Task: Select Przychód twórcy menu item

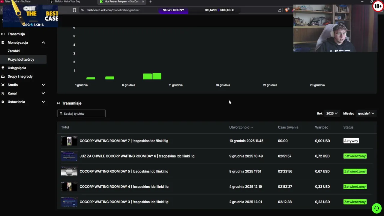Action: [x=23, y=59]
